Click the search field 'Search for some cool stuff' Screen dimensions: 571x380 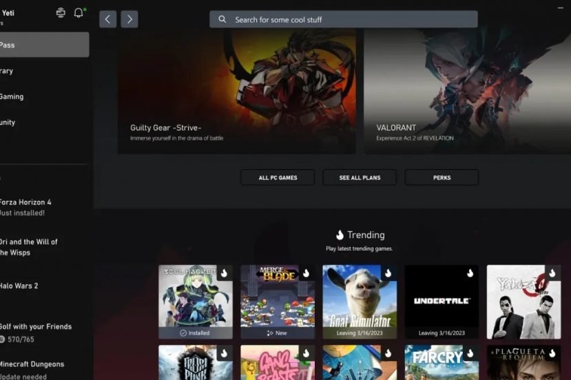344,19
